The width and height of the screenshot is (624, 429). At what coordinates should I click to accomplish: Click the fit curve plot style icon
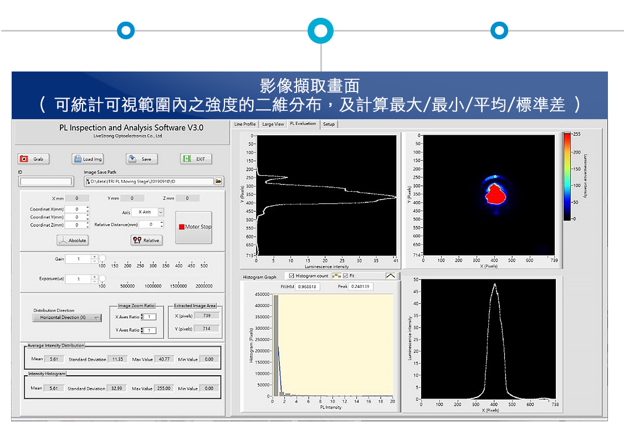tap(391, 275)
